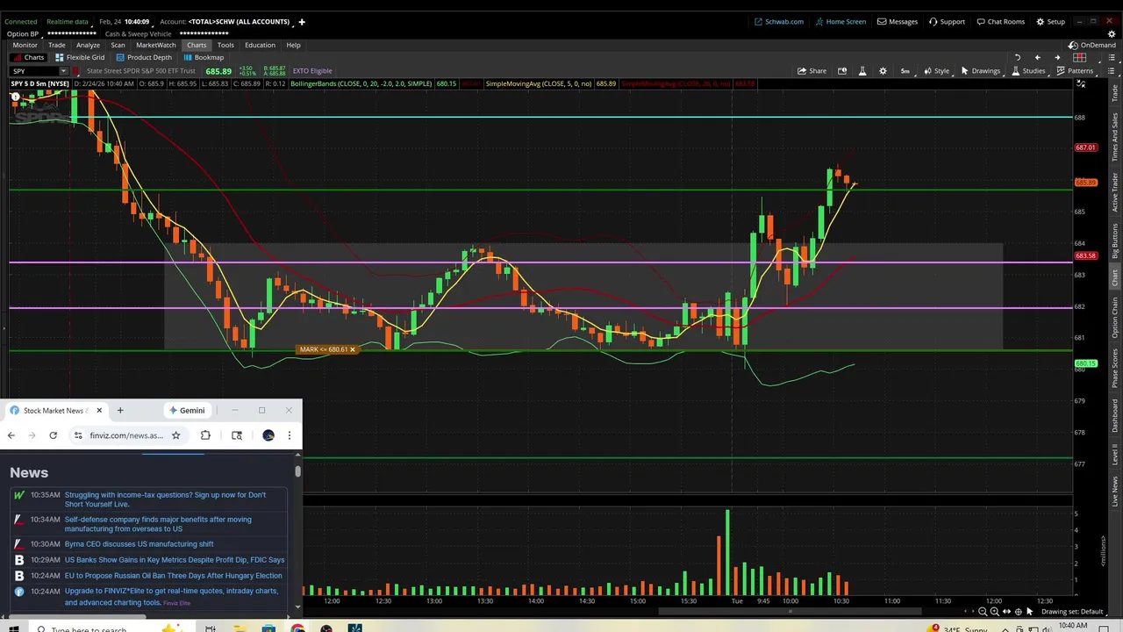The height and width of the screenshot is (632, 1123).
Task: Open the Setup menu
Action: [1050, 22]
